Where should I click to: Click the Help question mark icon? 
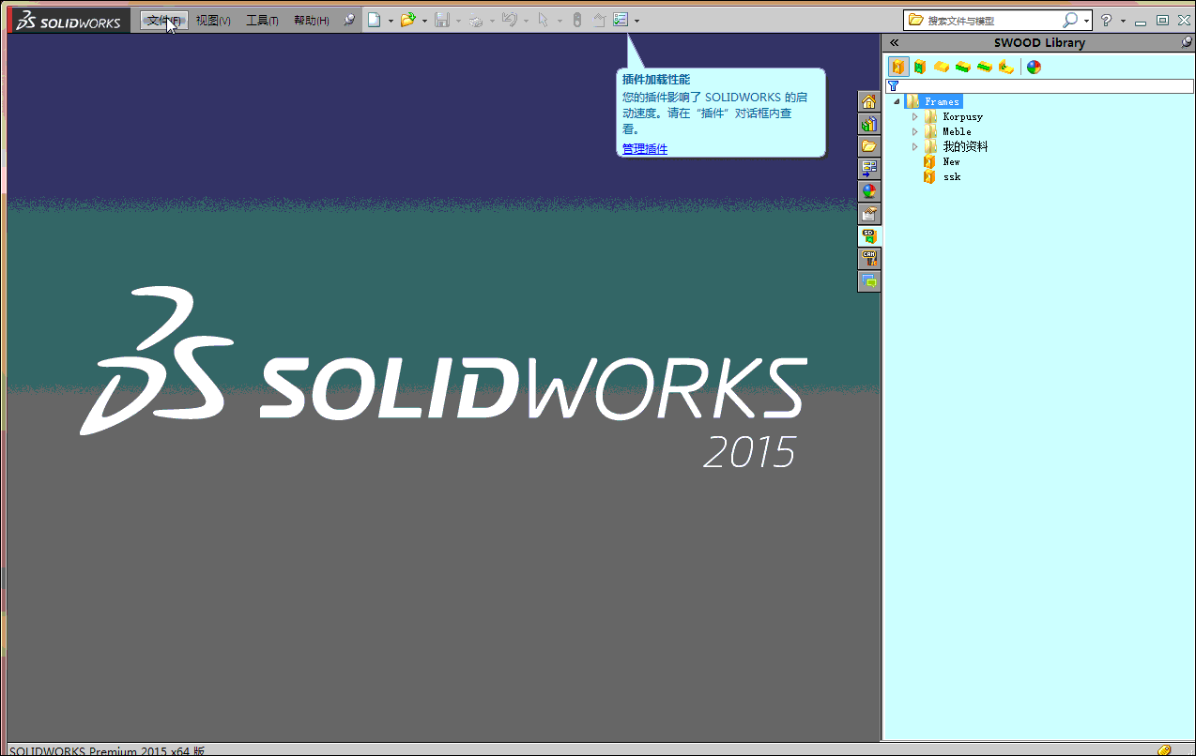pos(1107,20)
